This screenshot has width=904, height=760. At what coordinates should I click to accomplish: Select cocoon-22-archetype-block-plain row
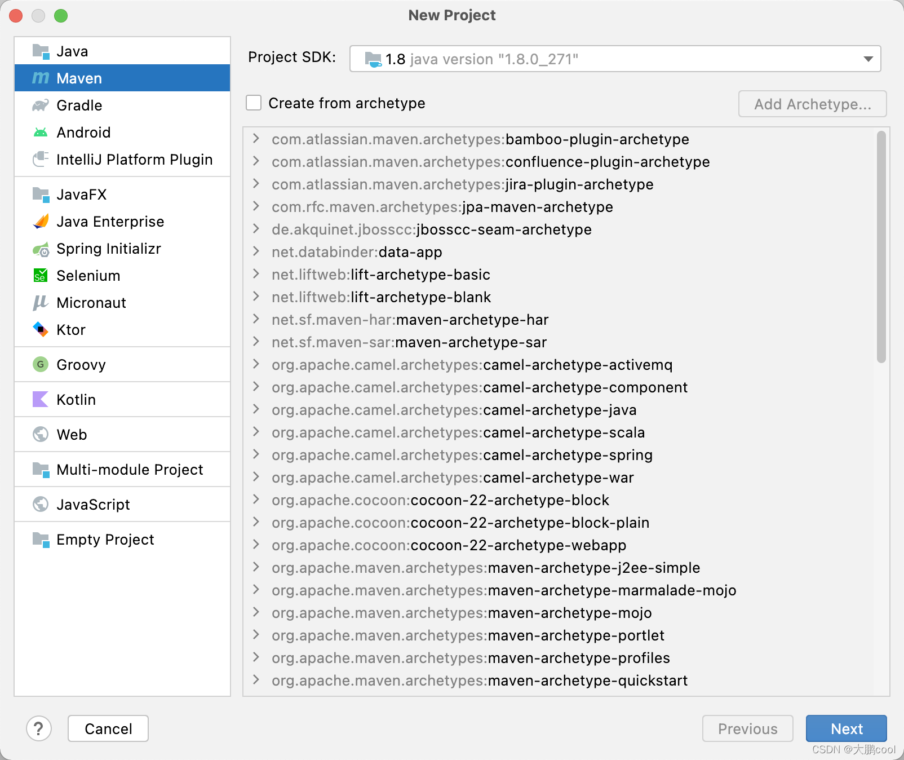tap(559, 523)
